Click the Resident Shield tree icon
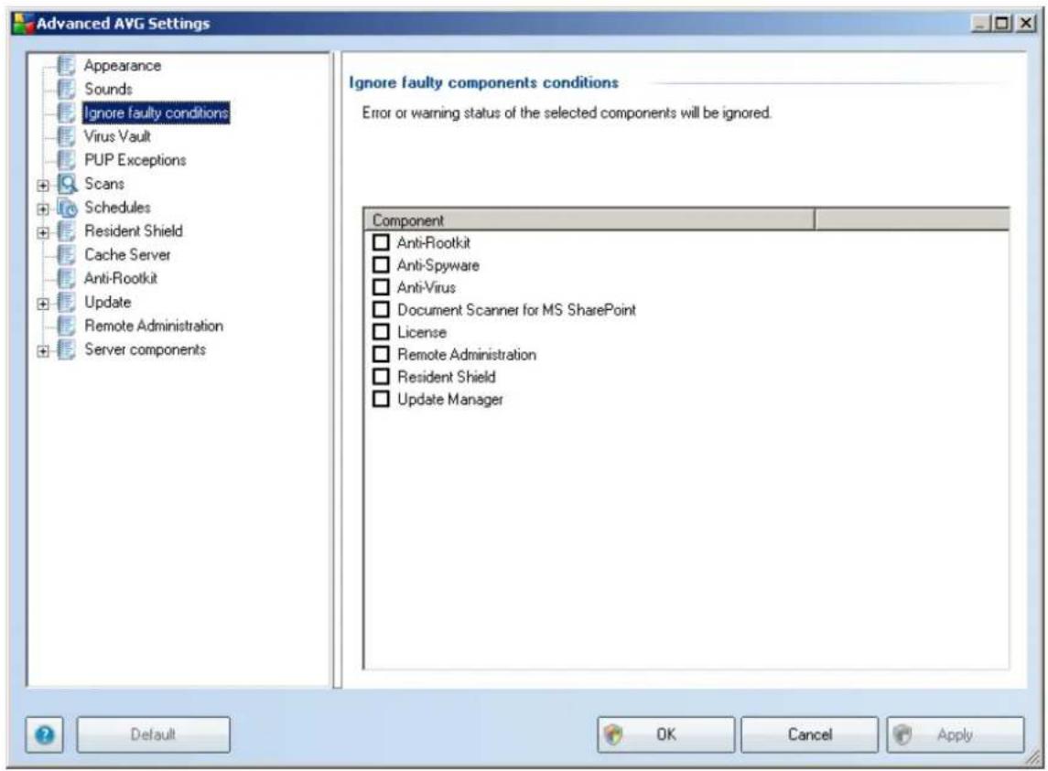 tap(66, 231)
